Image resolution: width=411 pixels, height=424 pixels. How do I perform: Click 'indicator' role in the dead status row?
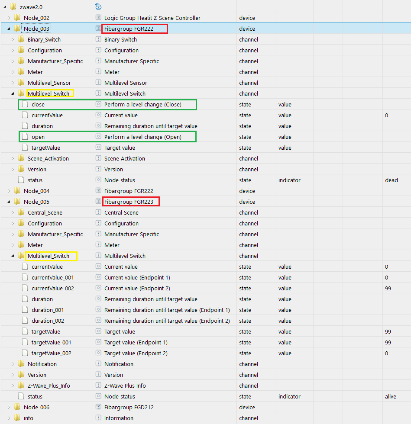pyautogui.click(x=289, y=180)
